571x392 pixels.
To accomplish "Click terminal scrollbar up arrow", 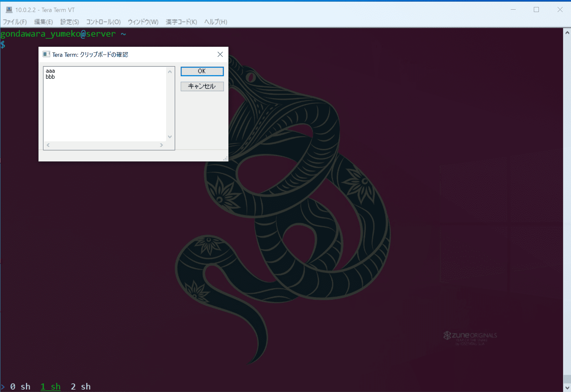I will (567, 33).
